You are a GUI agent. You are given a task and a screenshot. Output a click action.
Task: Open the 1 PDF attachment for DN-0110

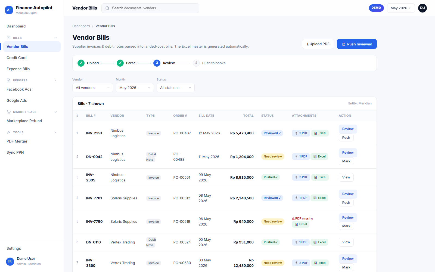click(301, 242)
